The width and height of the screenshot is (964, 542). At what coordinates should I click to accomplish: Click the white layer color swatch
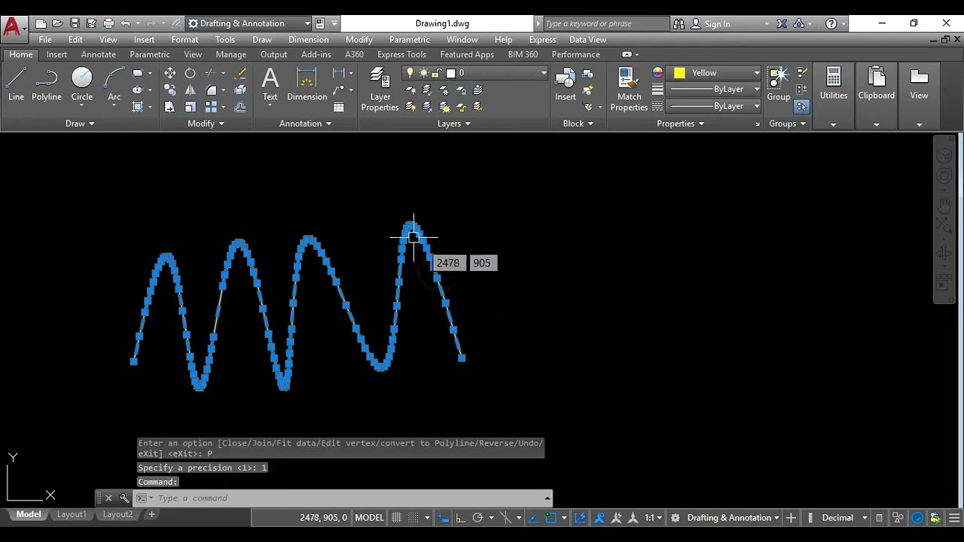pyautogui.click(x=450, y=73)
